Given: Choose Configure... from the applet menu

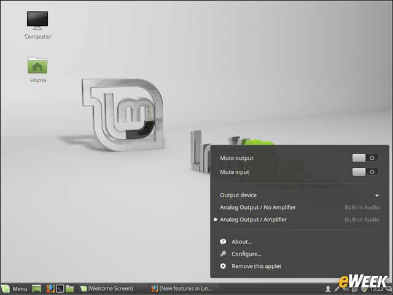Looking at the screenshot, I should tap(246, 254).
